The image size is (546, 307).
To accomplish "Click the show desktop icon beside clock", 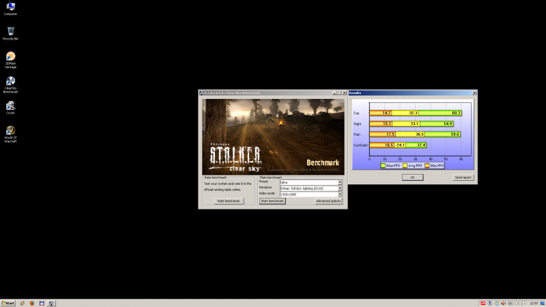I will [x=543, y=303].
